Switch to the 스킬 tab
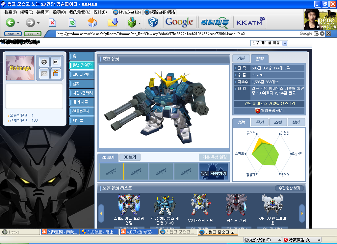Image resolution: width=337 pixels, height=244 pixels. point(278,122)
